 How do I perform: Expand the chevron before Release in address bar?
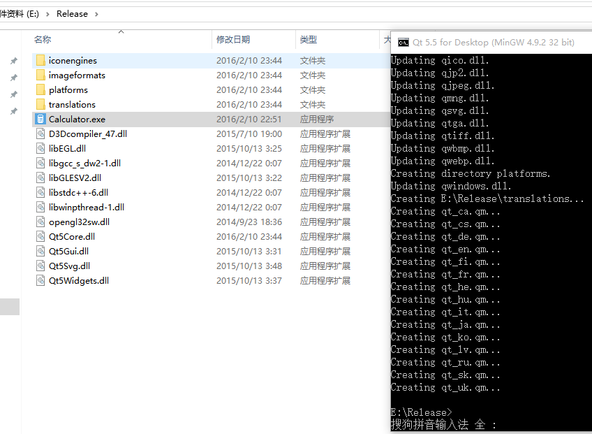pyautogui.click(x=47, y=14)
